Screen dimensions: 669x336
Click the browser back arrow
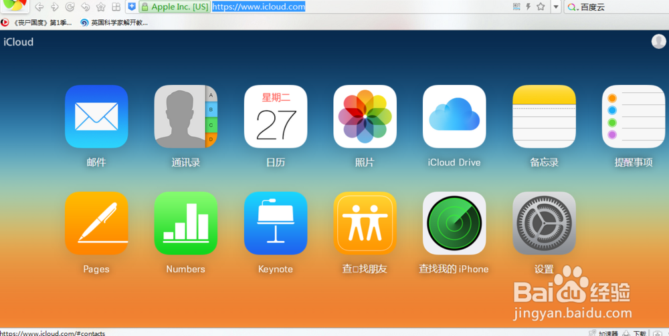[x=39, y=7]
